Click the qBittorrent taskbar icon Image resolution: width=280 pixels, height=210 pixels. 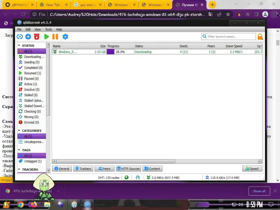[87, 204]
